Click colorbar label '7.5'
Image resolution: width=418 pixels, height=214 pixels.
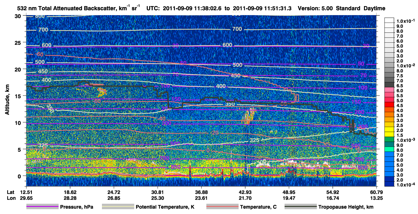click(399, 75)
